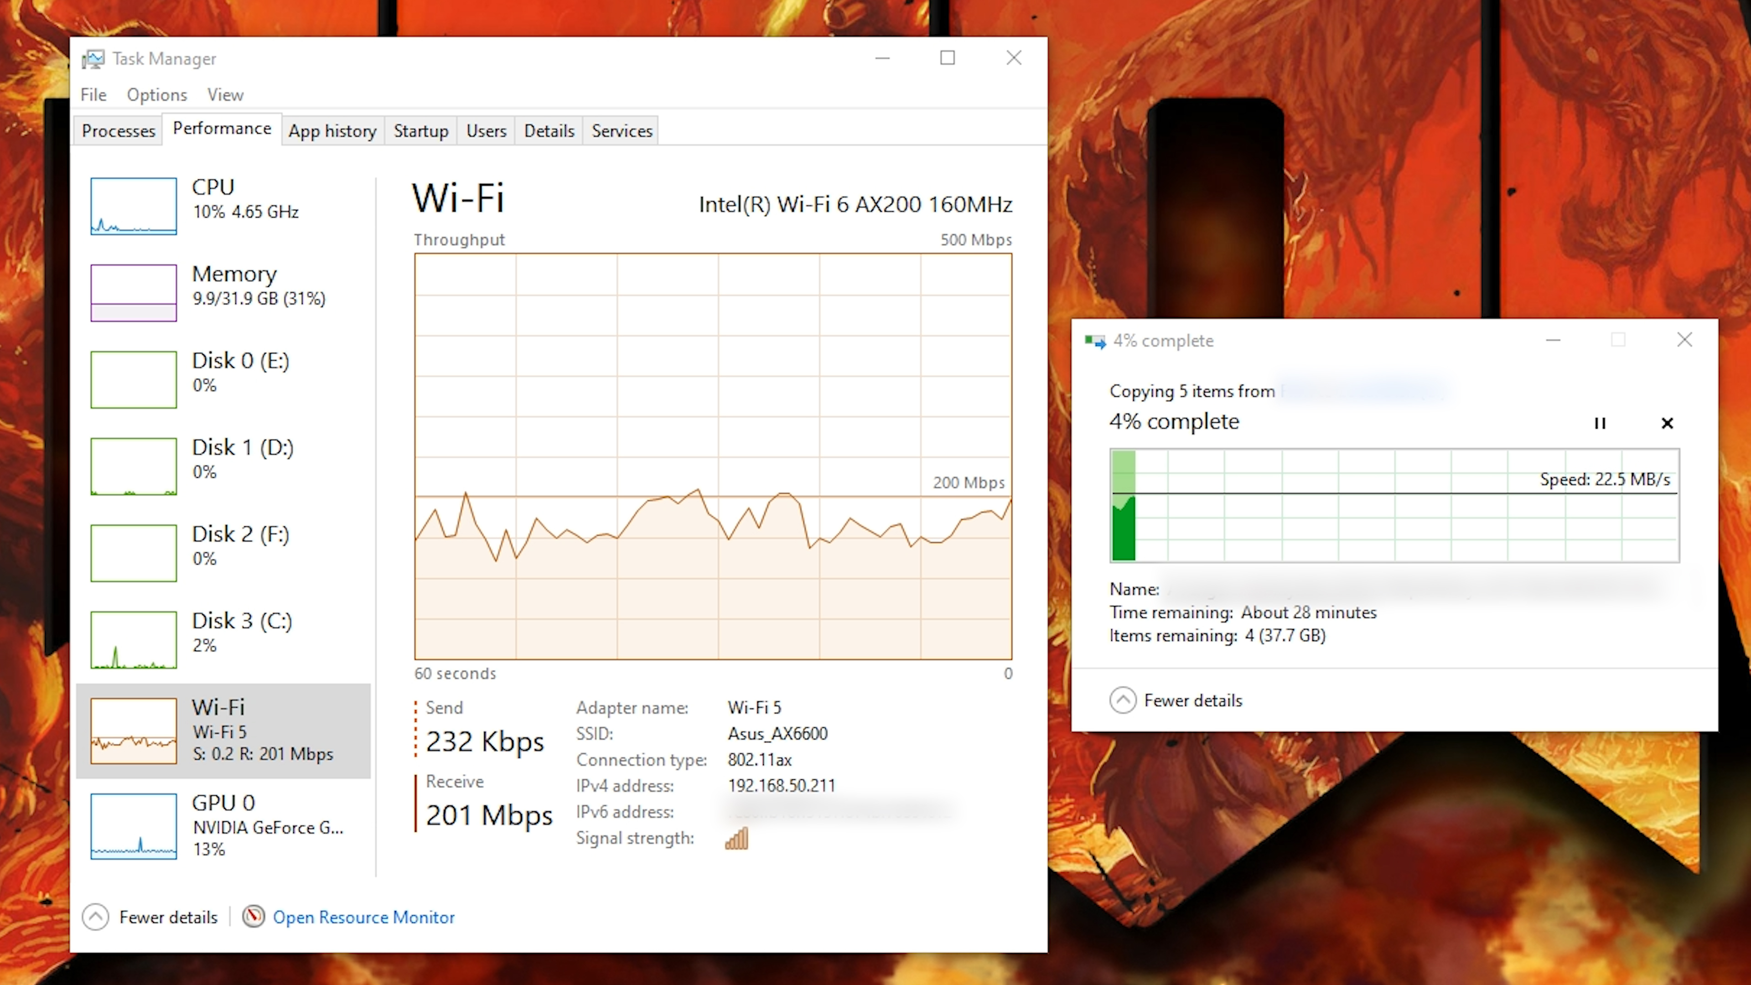1751x985 pixels.
Task: Switch to the App history tab
Action: (332, 130)
